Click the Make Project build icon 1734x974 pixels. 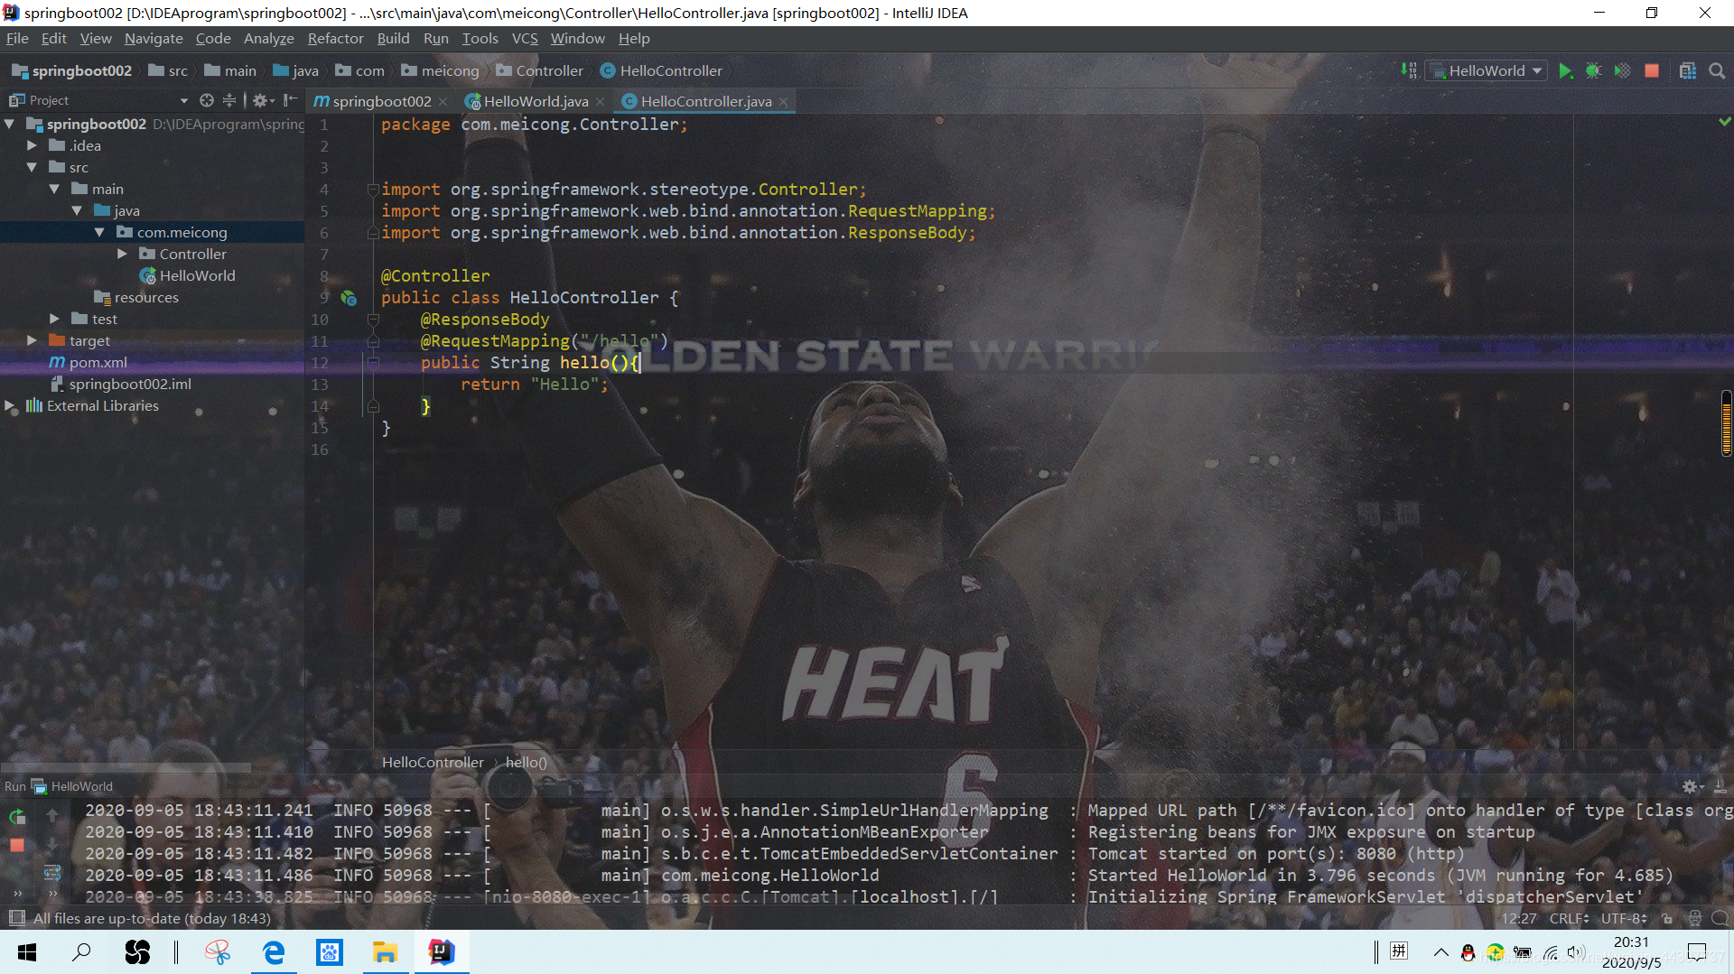[x=1408, y=70]
